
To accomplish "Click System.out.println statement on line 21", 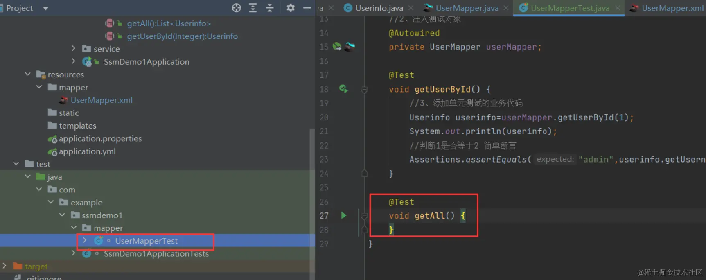I will point(483,131).
